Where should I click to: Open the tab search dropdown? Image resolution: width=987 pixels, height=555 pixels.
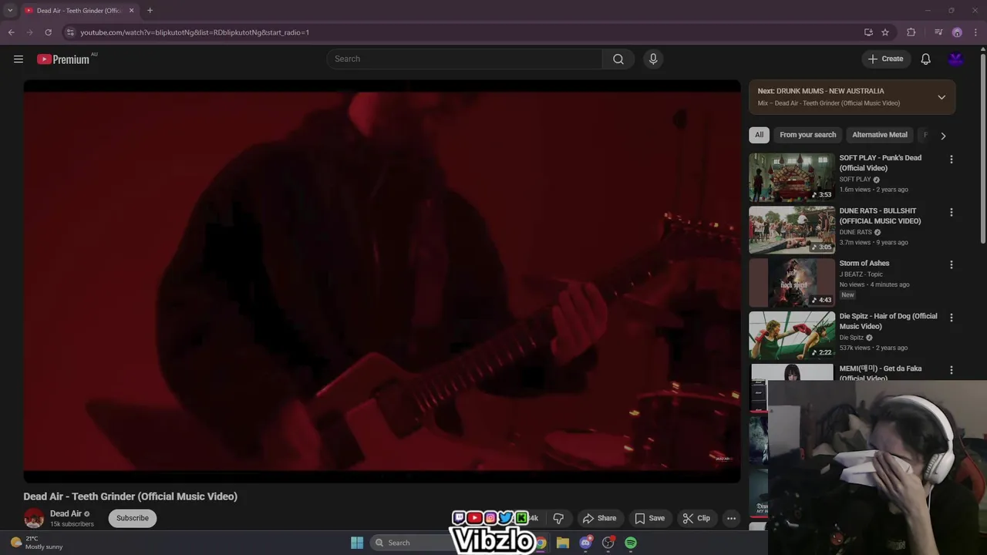[10, 10]
